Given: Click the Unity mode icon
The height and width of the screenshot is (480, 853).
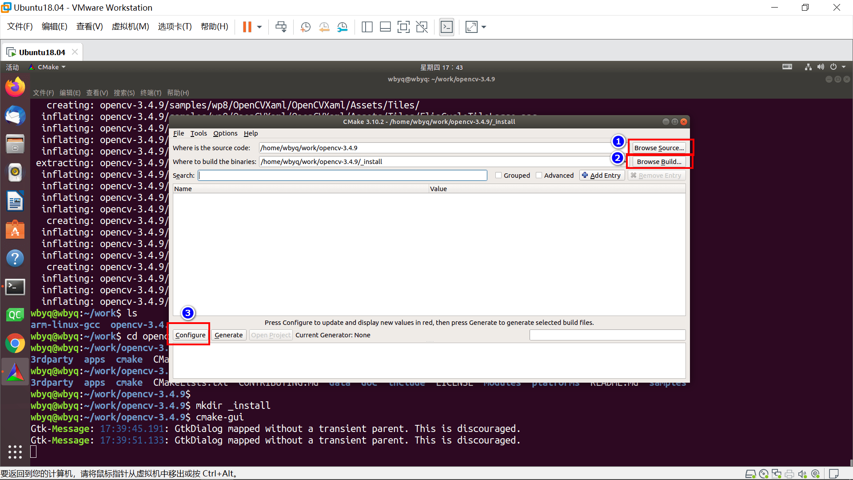Looking at the screenshot, I should pos(422,27).
